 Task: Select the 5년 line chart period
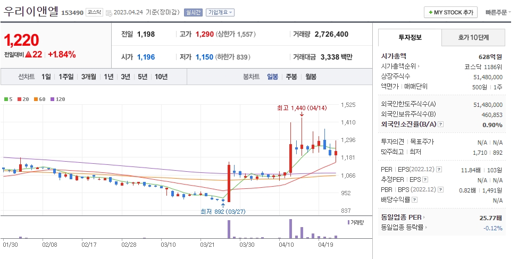143,77
